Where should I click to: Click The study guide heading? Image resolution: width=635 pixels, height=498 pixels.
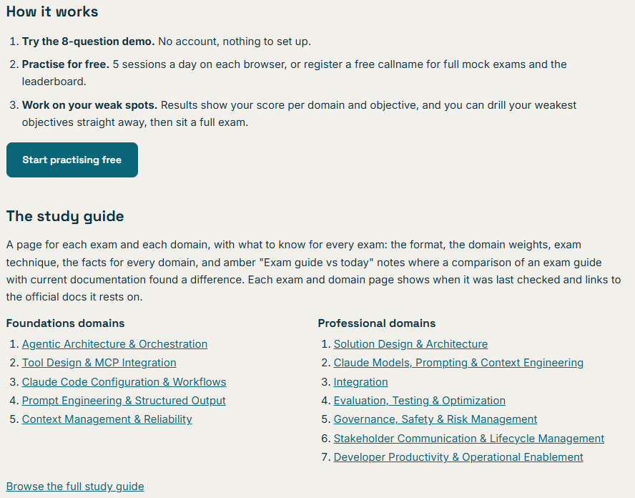[65, 216]
